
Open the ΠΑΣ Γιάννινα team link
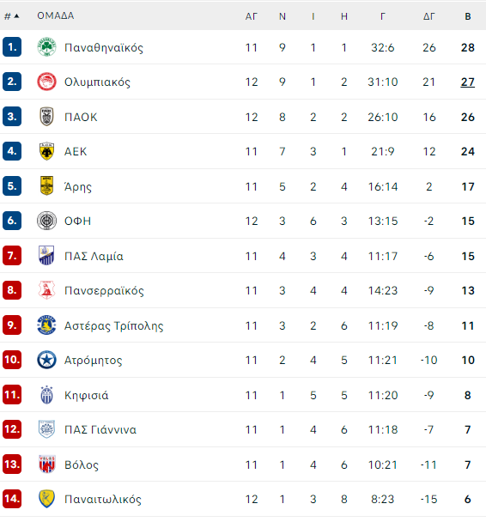(x=100, y=430)
